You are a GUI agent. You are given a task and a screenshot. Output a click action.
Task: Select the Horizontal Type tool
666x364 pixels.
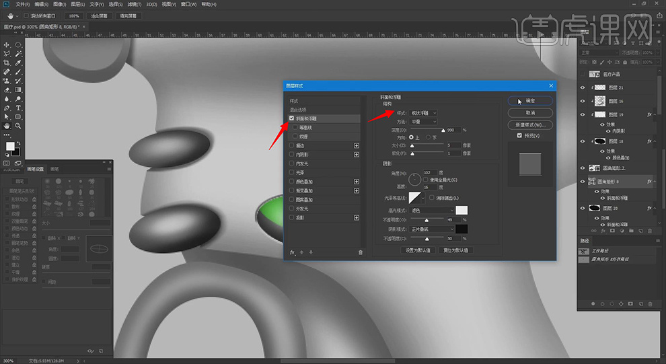[x=18, y=108]
